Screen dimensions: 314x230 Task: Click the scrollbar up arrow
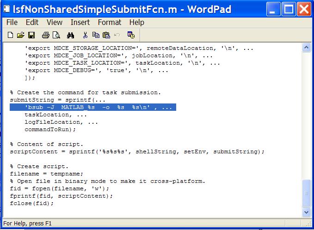pos(306,48)
